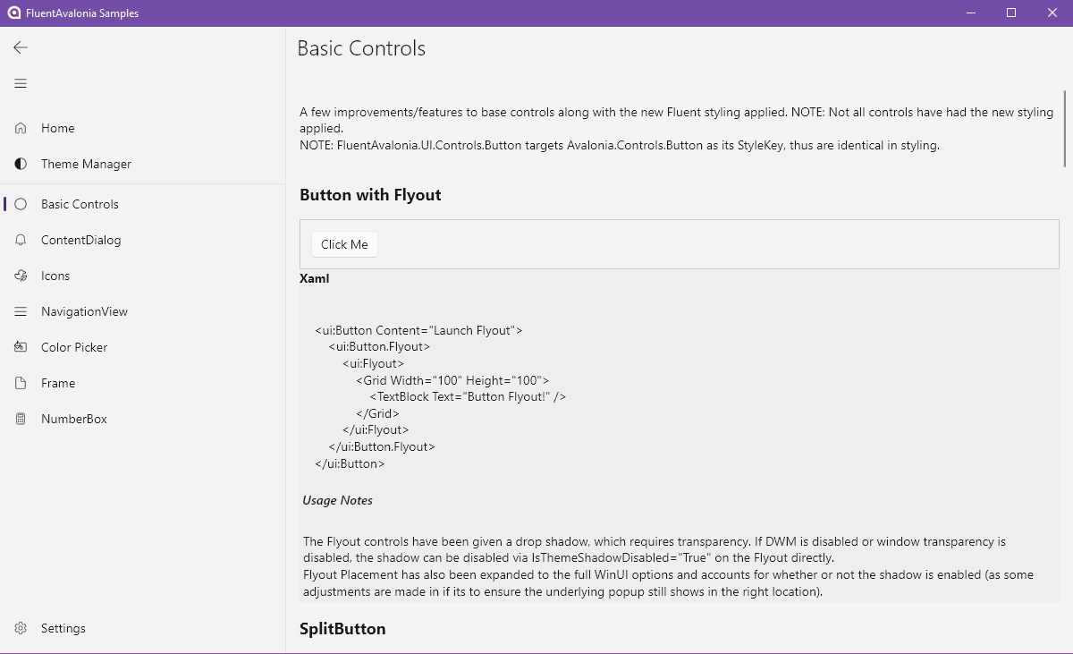
Task: Minimize the FluentAvalonia Samples window
Action: click(x=970, y=13)
